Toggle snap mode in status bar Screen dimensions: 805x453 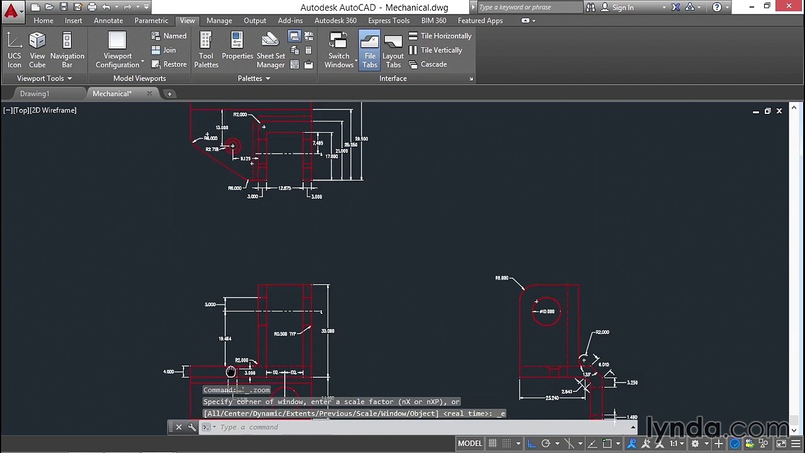click(x=507, y=444)
